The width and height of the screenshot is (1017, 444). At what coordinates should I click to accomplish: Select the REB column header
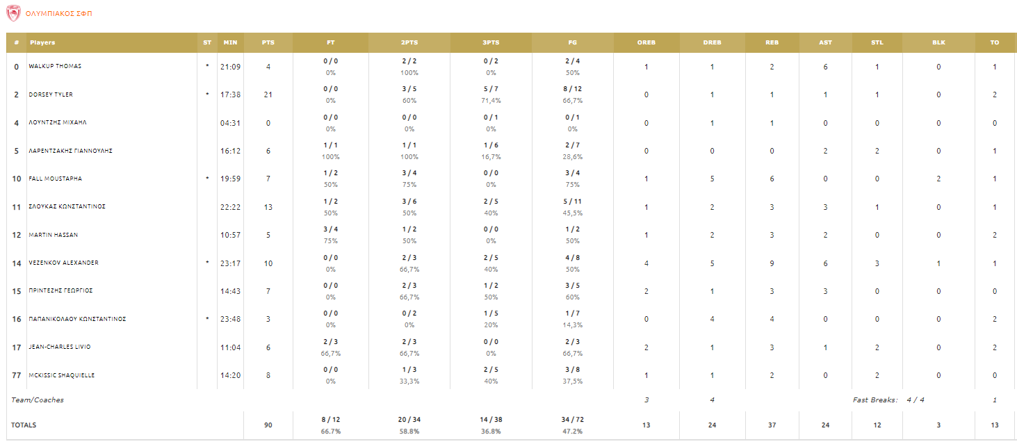[772, 42]
